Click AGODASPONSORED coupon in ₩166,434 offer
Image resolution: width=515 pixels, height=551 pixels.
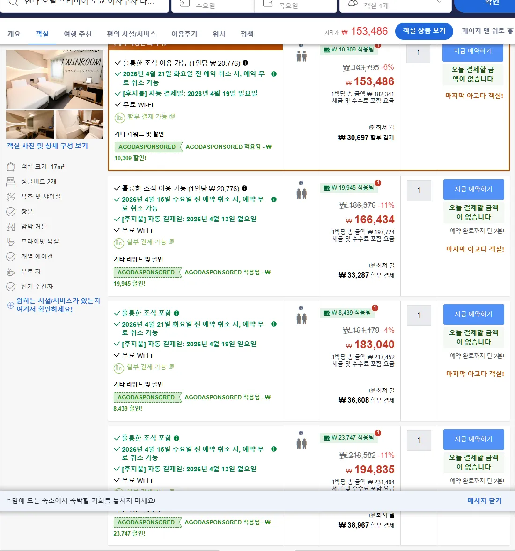147,272
